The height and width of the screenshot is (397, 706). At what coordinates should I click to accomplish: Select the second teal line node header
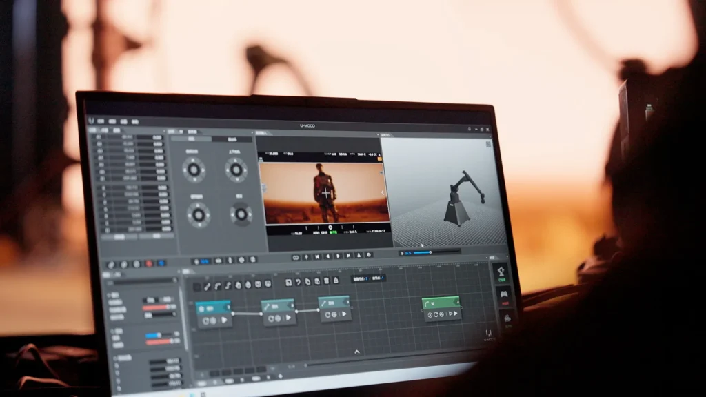[x=278, y=305]
